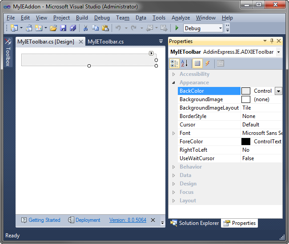Expand the Data category
Image resolution: width=289 pixels, height=244 pixels.
point(173,175)
